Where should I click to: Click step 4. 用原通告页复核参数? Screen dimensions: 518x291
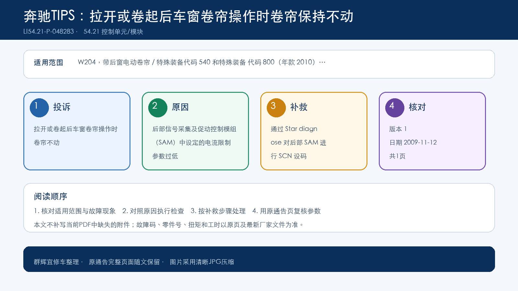[x=287, y=211]
